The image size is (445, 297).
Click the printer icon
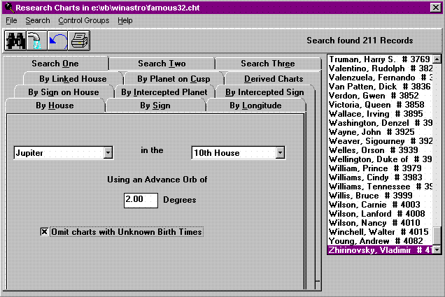coord(78,41)
